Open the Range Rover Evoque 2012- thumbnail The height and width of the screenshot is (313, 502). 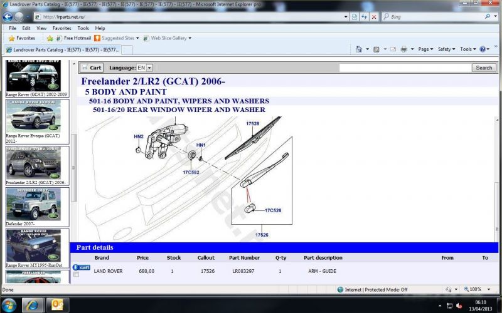coord(34,116)
